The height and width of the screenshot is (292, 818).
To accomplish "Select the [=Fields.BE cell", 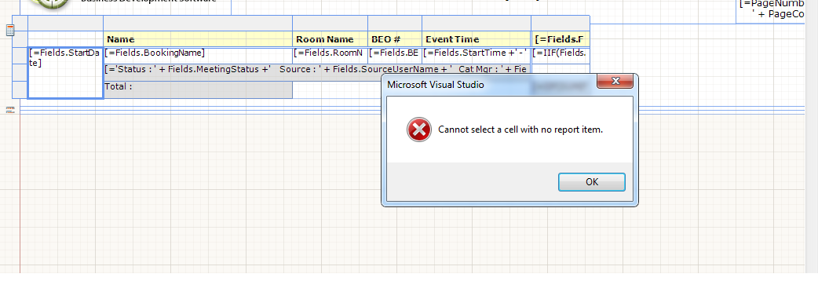I will [395, 55].
